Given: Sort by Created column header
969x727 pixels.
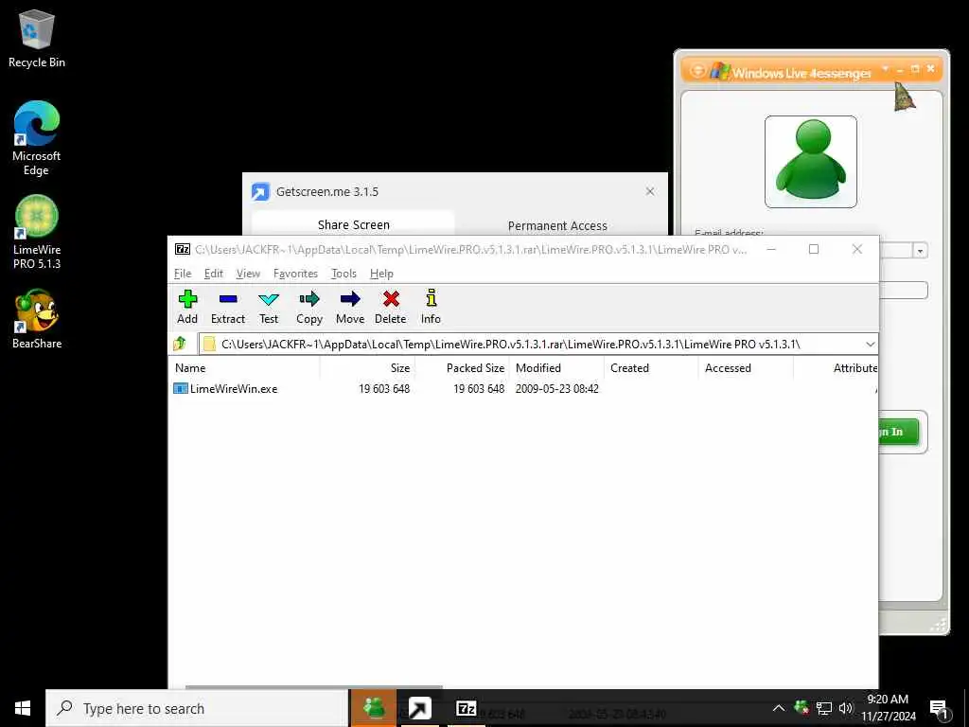Looking at the screenshot, I should click(651, 368).
